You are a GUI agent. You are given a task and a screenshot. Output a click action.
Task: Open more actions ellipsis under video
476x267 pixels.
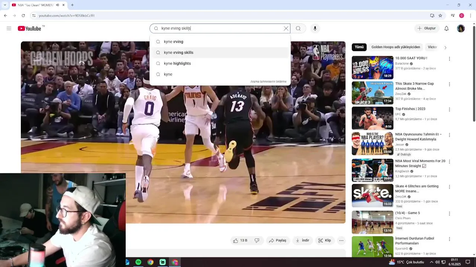[x=341, y=241]
